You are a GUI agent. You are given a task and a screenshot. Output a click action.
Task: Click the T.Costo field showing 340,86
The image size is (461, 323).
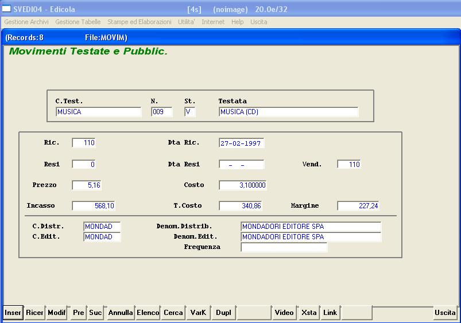(x=240, y=206)
